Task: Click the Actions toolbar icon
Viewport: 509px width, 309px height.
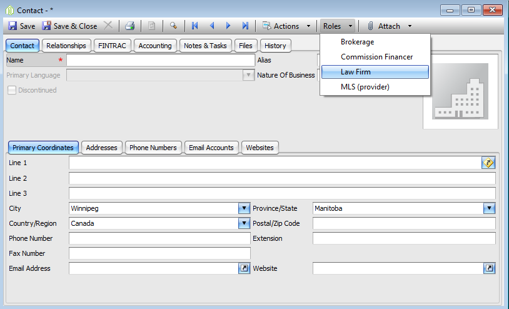Action: coord(266,26)
